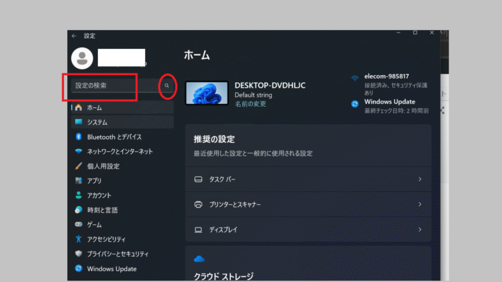Open Windows Update status at top right

tap(390, 106)
